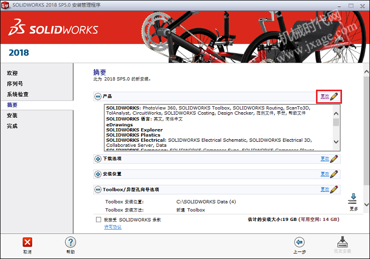Open the License Agreement link
370x259 pixels.
(113, 227)
